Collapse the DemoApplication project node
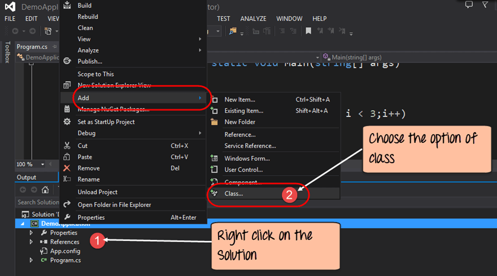This screenshot has height=276, width=497. (22, 224)
